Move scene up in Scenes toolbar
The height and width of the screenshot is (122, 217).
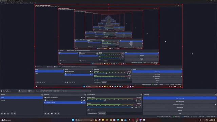tap(12, 114)
